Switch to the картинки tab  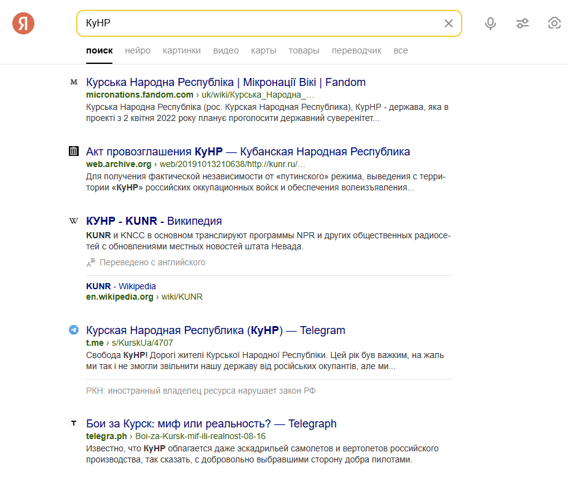[181, 50]
